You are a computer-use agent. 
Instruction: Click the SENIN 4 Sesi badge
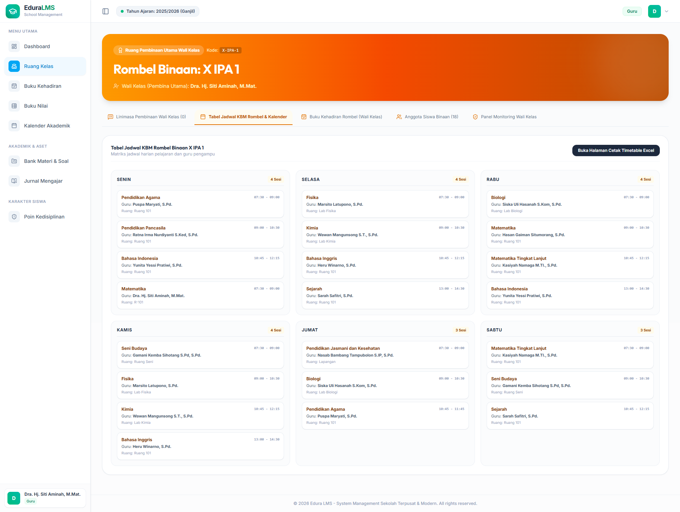pos(276,180)
